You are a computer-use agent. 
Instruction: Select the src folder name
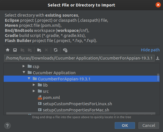(x=46, y=91)
